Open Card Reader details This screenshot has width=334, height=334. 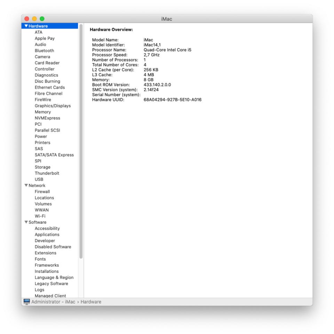click(x=47, y=63)
